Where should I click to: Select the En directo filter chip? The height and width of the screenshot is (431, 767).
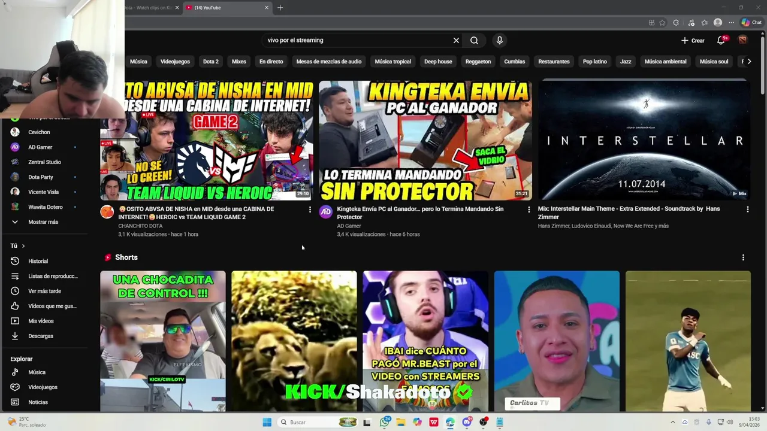coord(271,61)
